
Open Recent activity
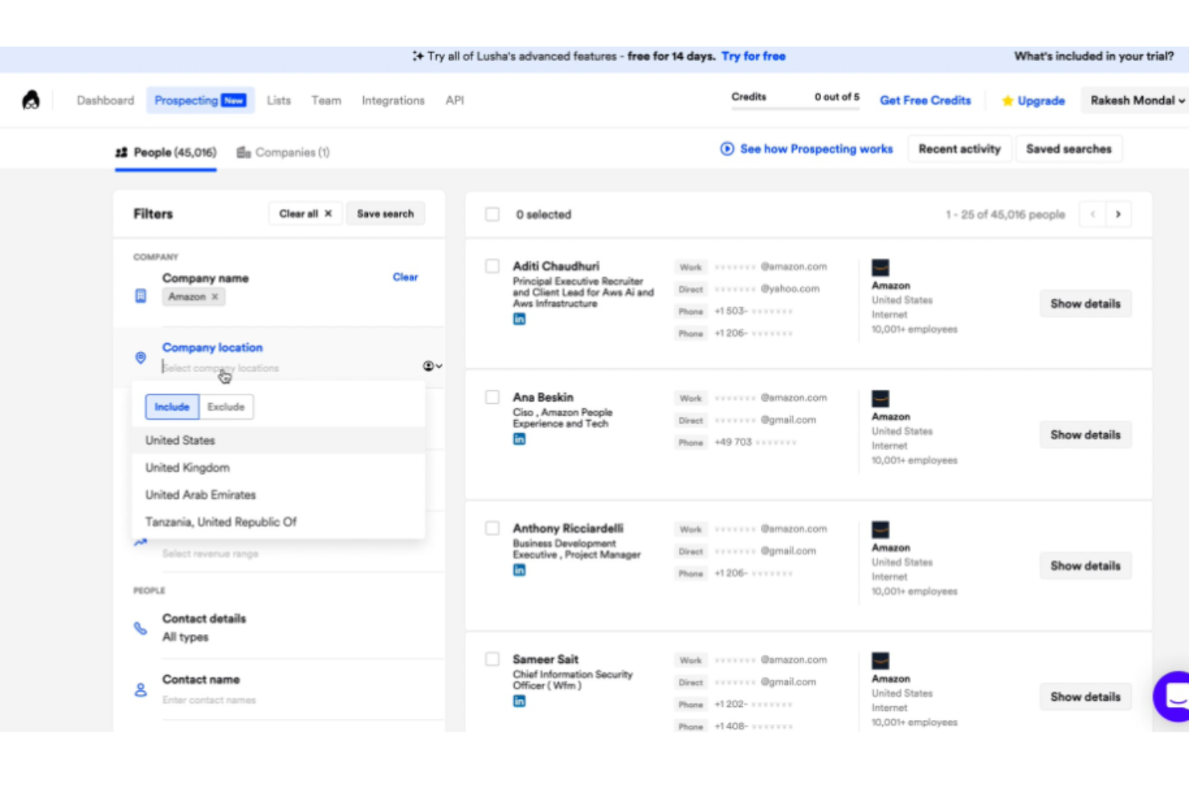960,149
